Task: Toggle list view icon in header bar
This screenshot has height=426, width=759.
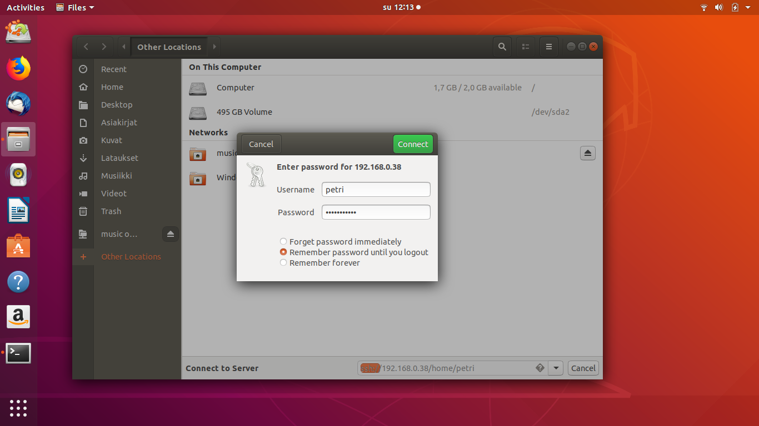Action: coord(526,47)
